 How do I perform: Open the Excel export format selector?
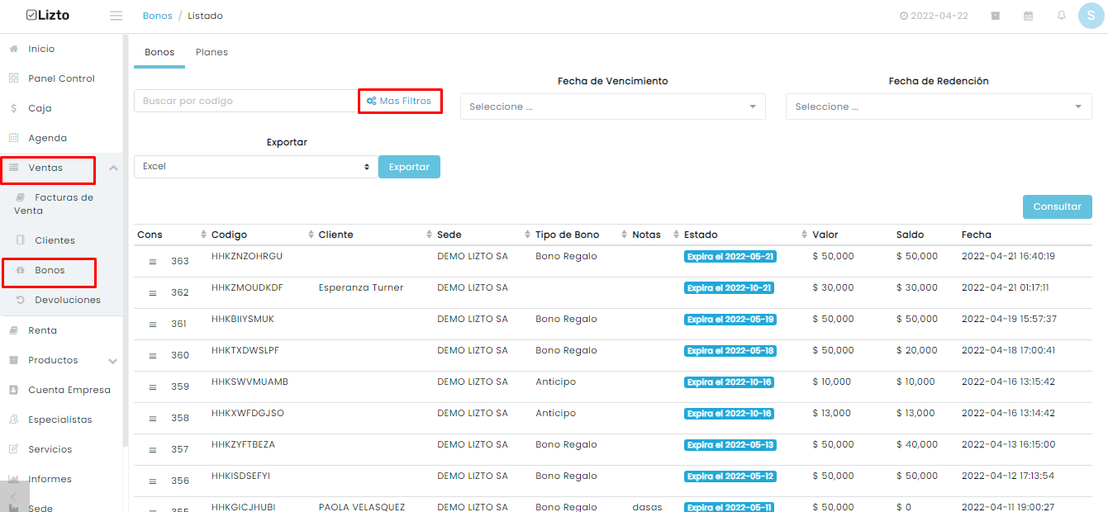pos(256,167)
